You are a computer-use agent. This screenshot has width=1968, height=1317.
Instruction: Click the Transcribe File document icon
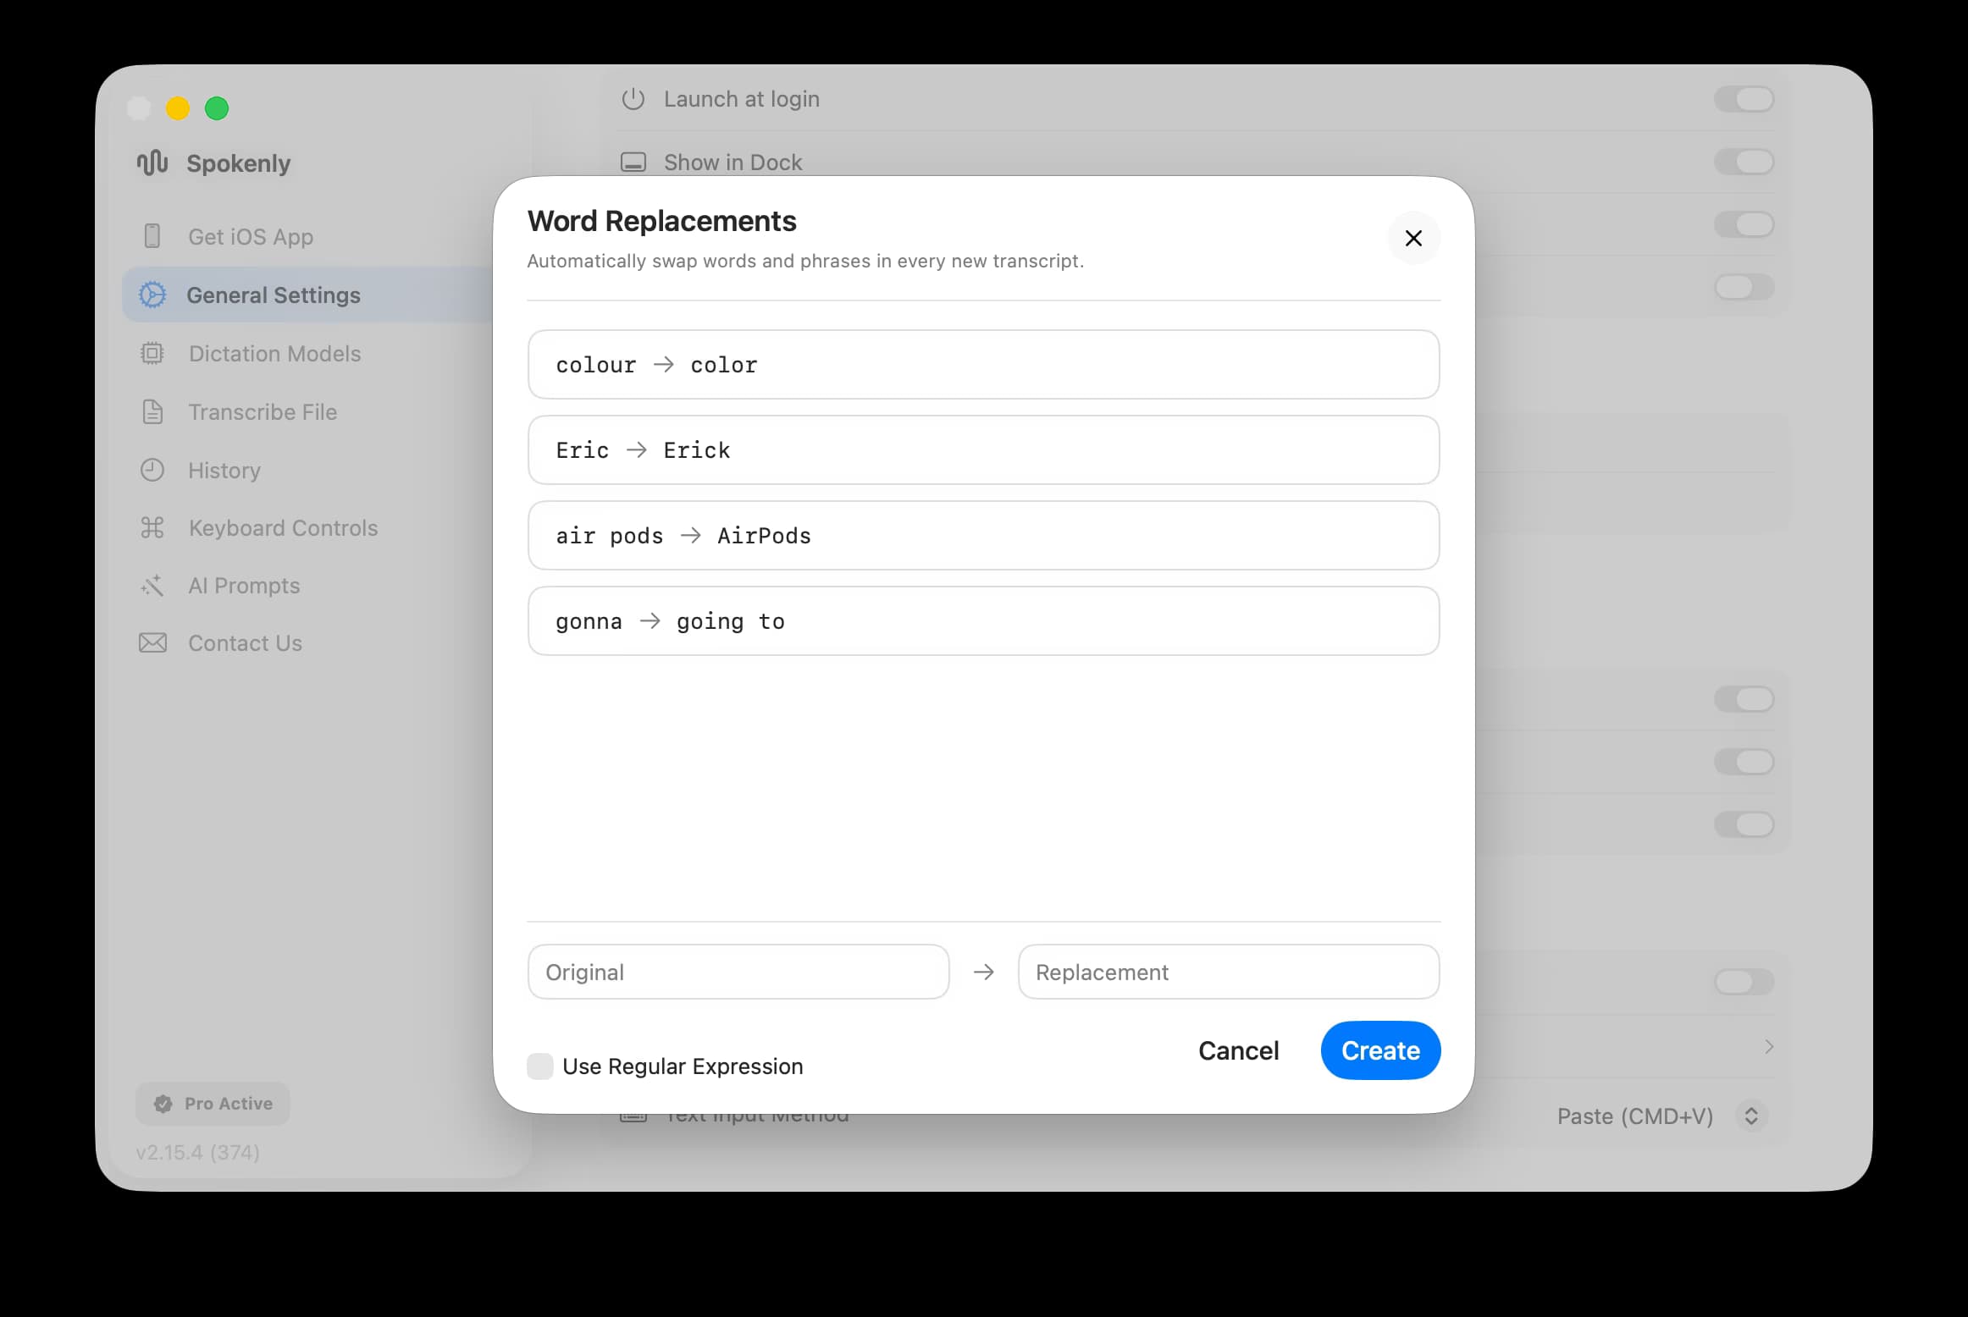(x=152, y=411)
